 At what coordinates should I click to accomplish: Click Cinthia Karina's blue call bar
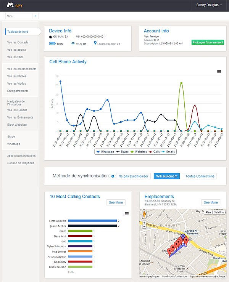click(x=92, y=221)
